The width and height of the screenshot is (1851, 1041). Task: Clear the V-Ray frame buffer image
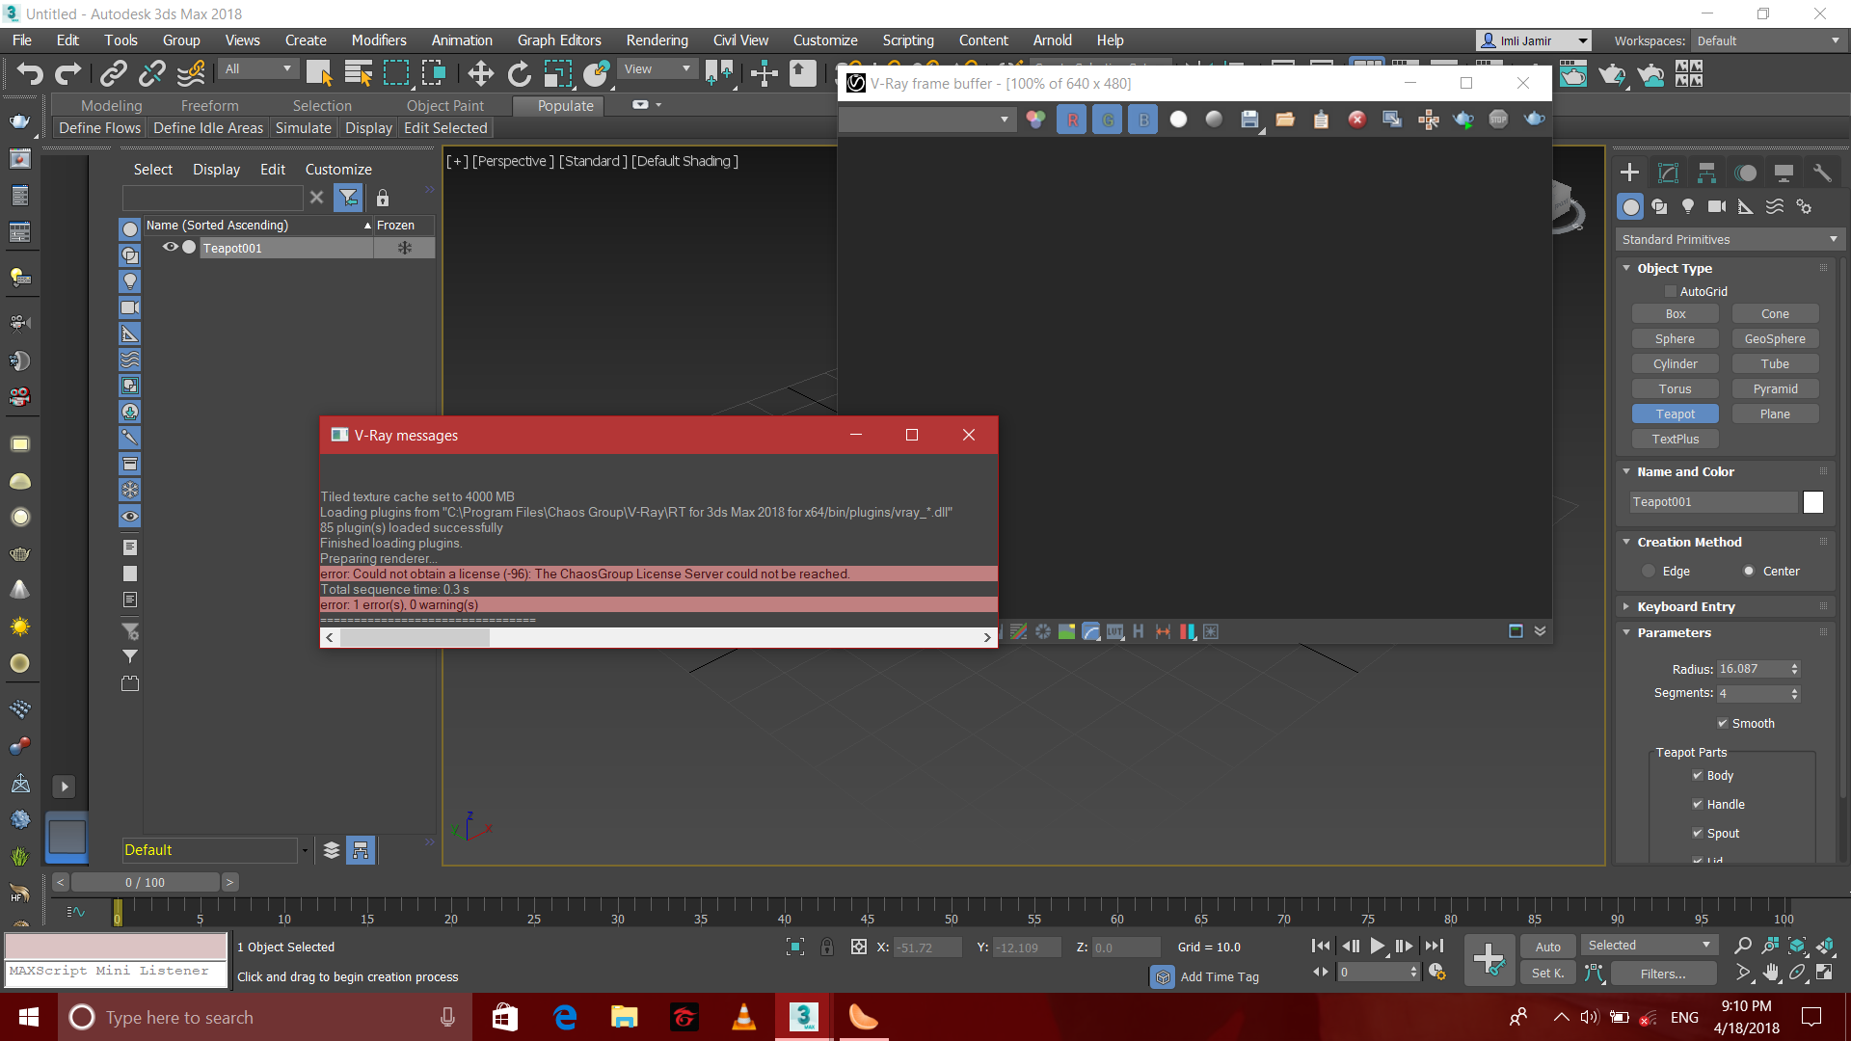tap(1357, 119)
